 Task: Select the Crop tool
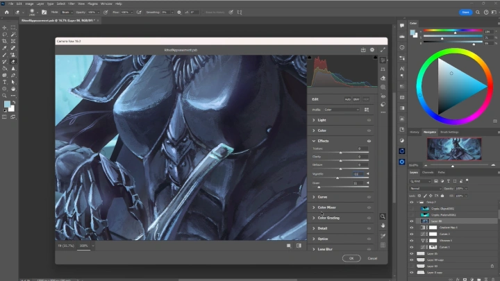point(4,41)
